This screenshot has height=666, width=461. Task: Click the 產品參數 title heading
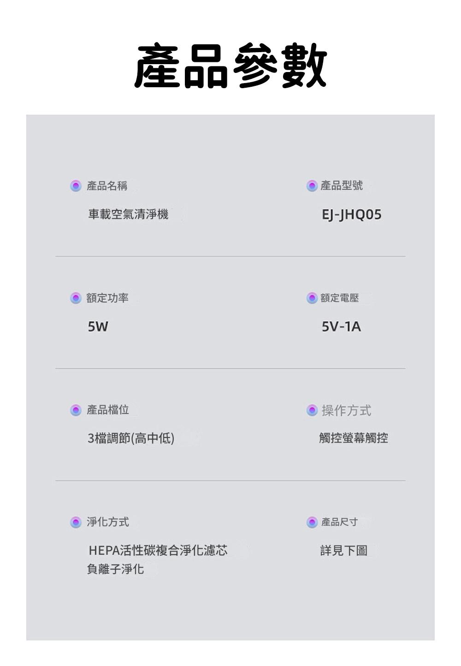pyautogui.click(x=230, y=66)
